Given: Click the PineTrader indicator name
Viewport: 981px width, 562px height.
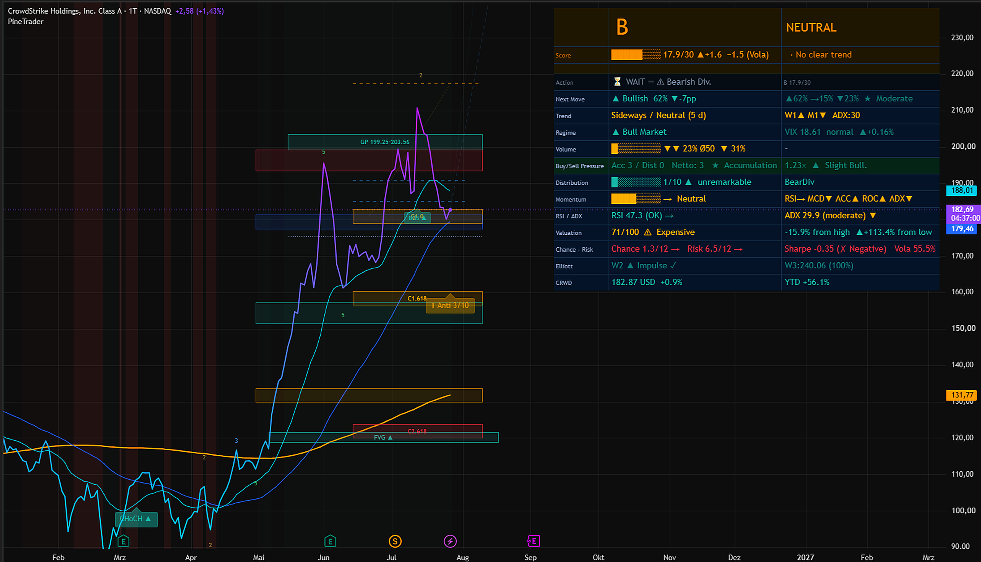Looking at the screenshot, I should click(25, 22).
